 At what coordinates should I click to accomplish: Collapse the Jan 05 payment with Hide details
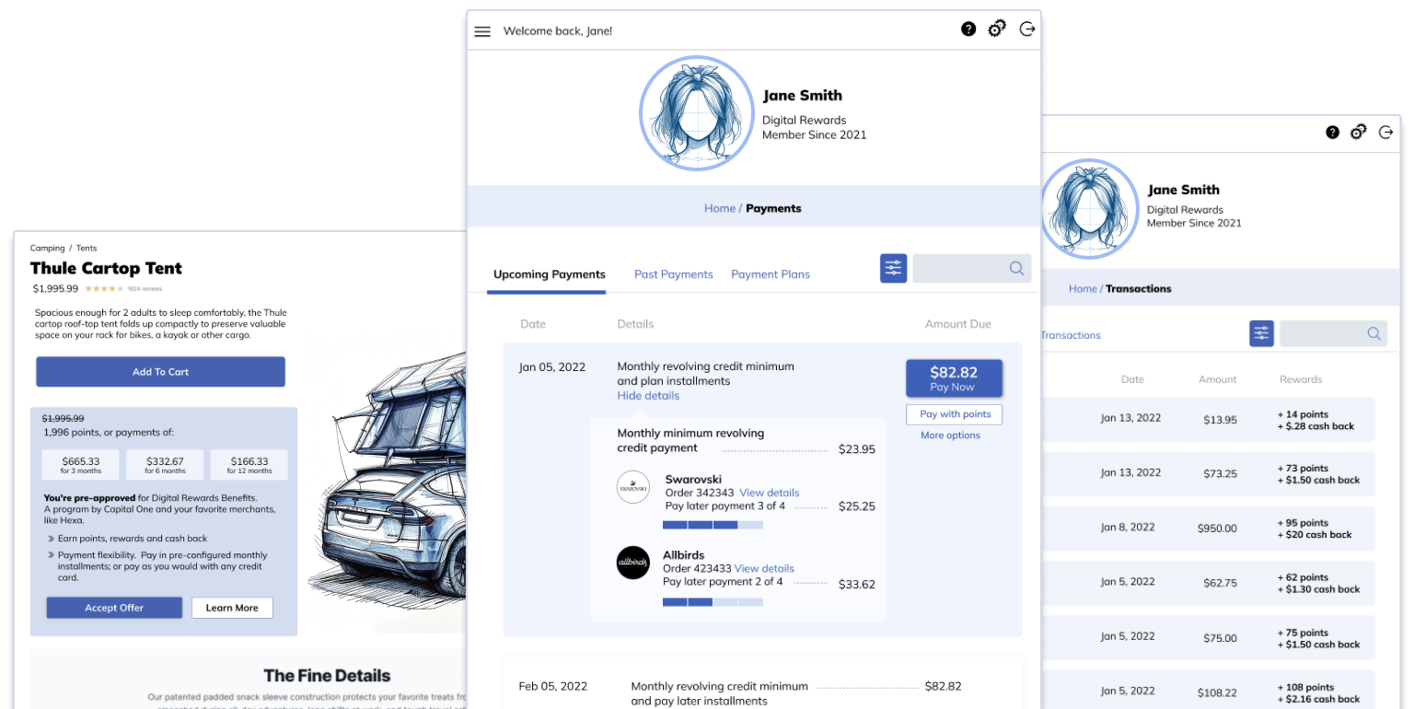648,396
